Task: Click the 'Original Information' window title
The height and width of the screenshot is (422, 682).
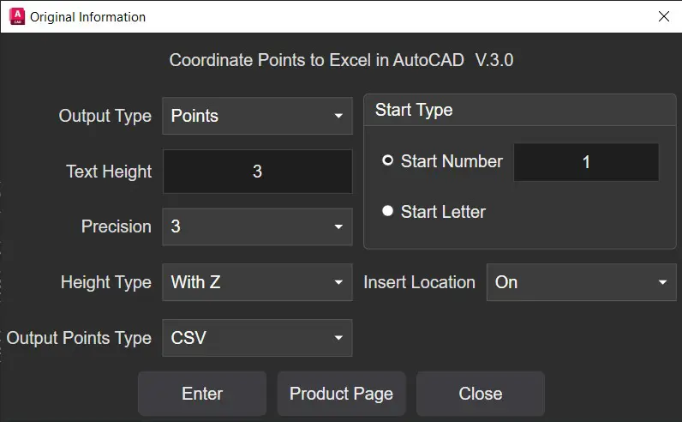Action: (x=88, y=17)
